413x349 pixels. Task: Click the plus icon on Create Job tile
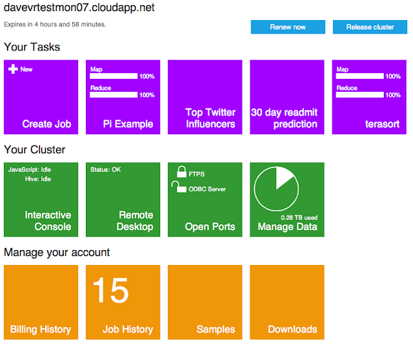[x=13, y=69]
